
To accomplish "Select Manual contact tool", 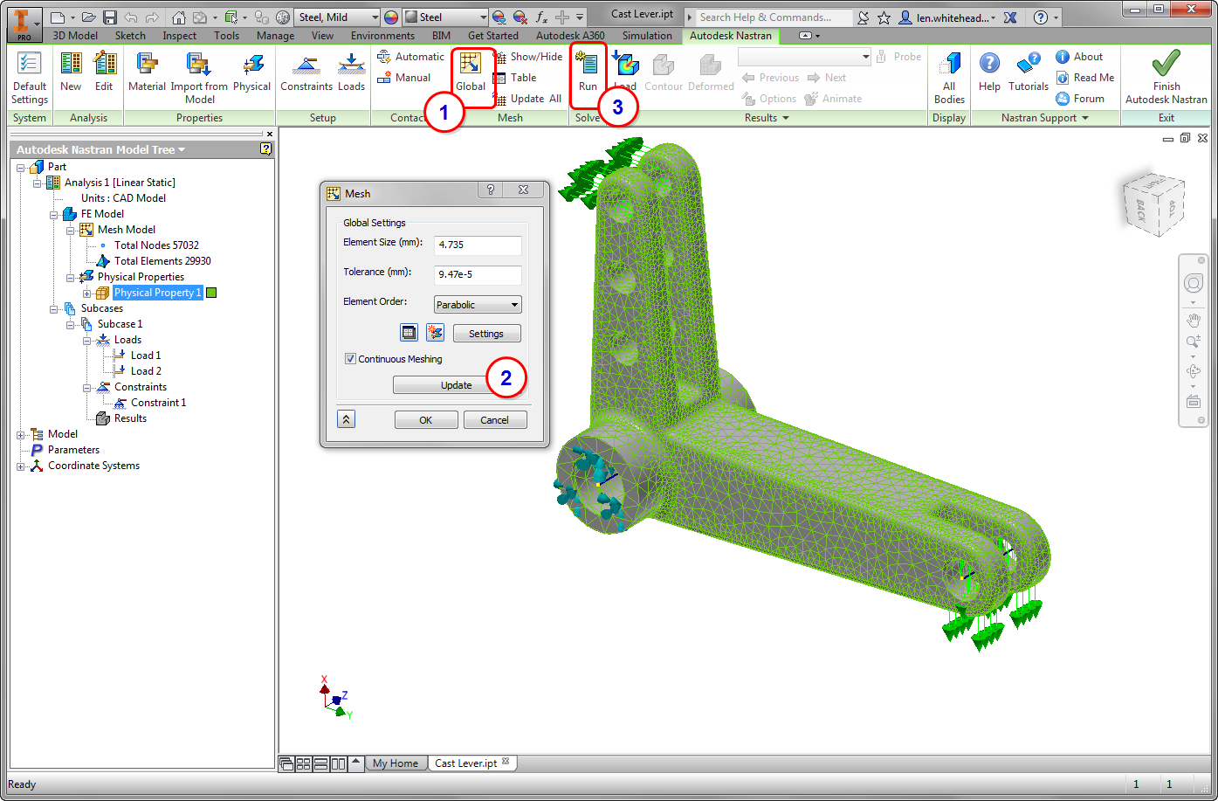I will (x=404, y=78).
